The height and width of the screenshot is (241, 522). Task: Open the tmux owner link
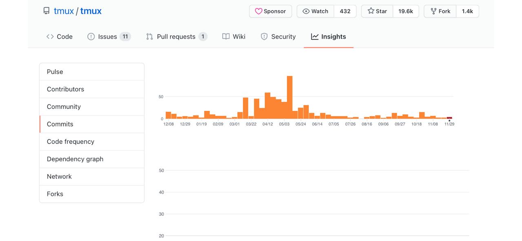tap(64, 11)
